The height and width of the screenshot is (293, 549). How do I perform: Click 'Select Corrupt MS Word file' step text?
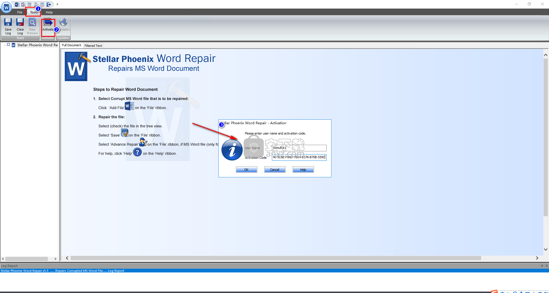click(x=143, y=99)
